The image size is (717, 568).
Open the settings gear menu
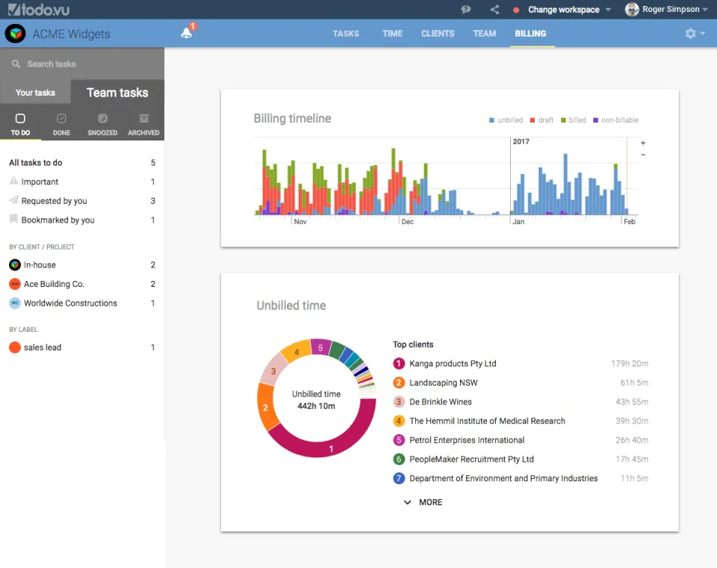[690, 34]
